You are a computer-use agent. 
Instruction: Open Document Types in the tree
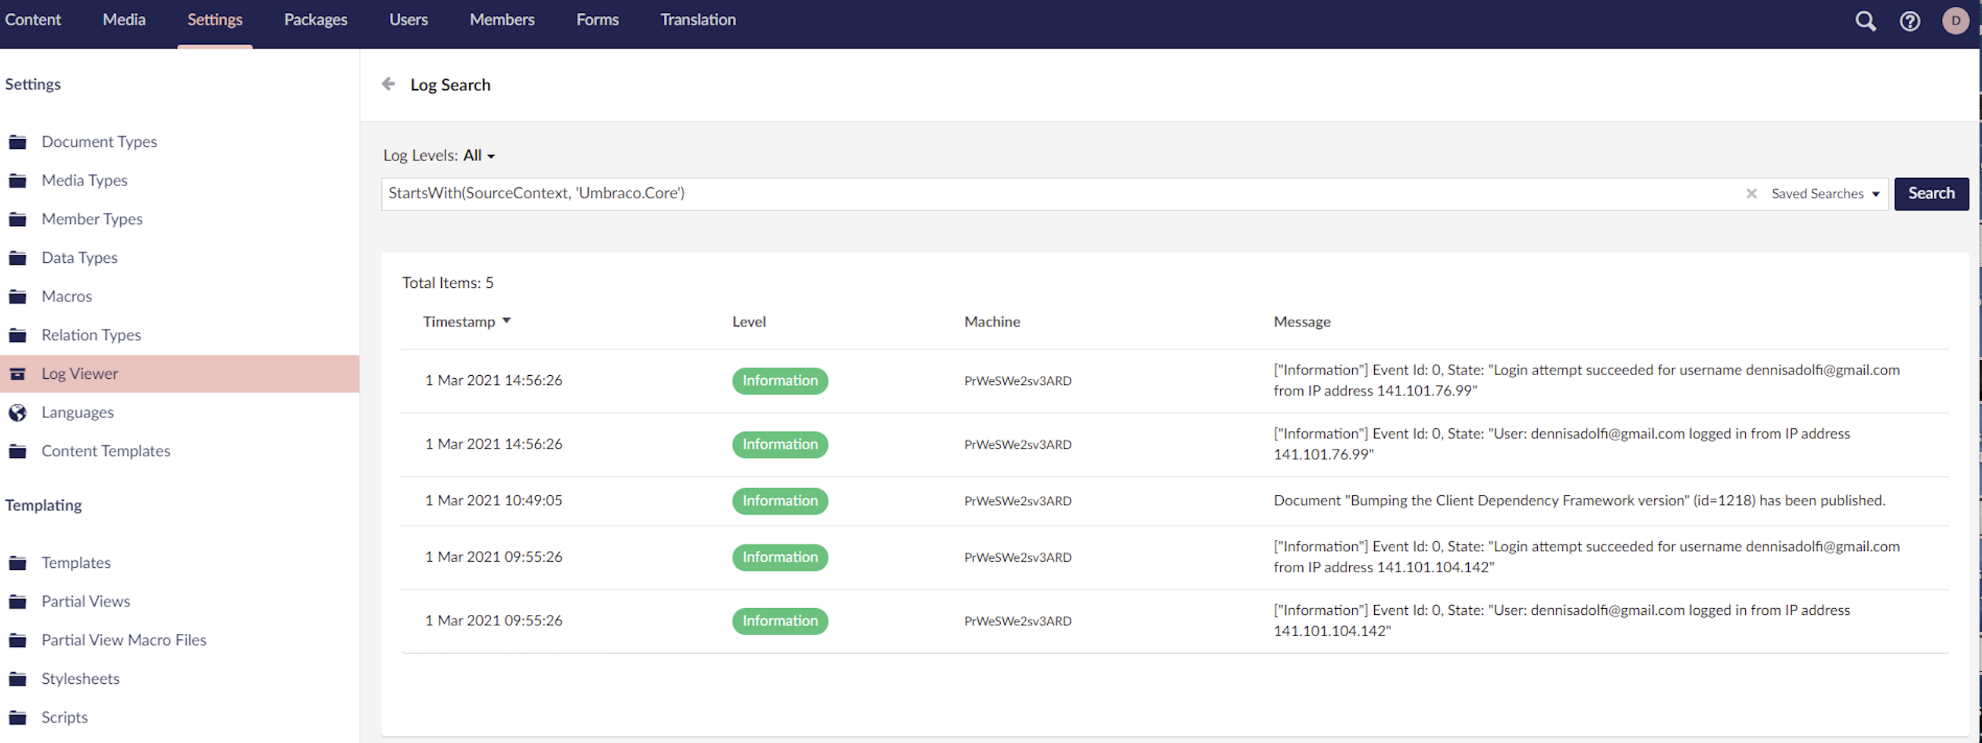[99, 142]
